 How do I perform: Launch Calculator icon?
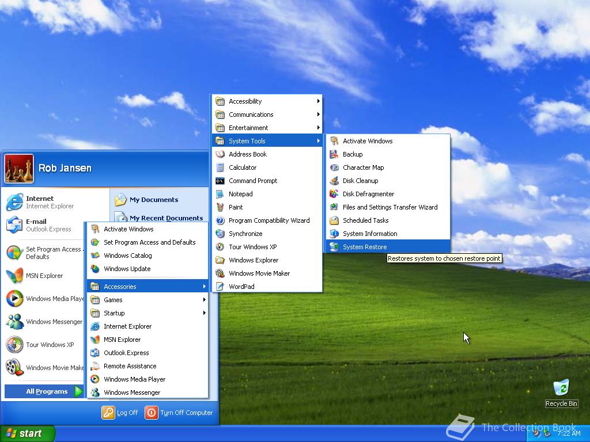point(220,167)
